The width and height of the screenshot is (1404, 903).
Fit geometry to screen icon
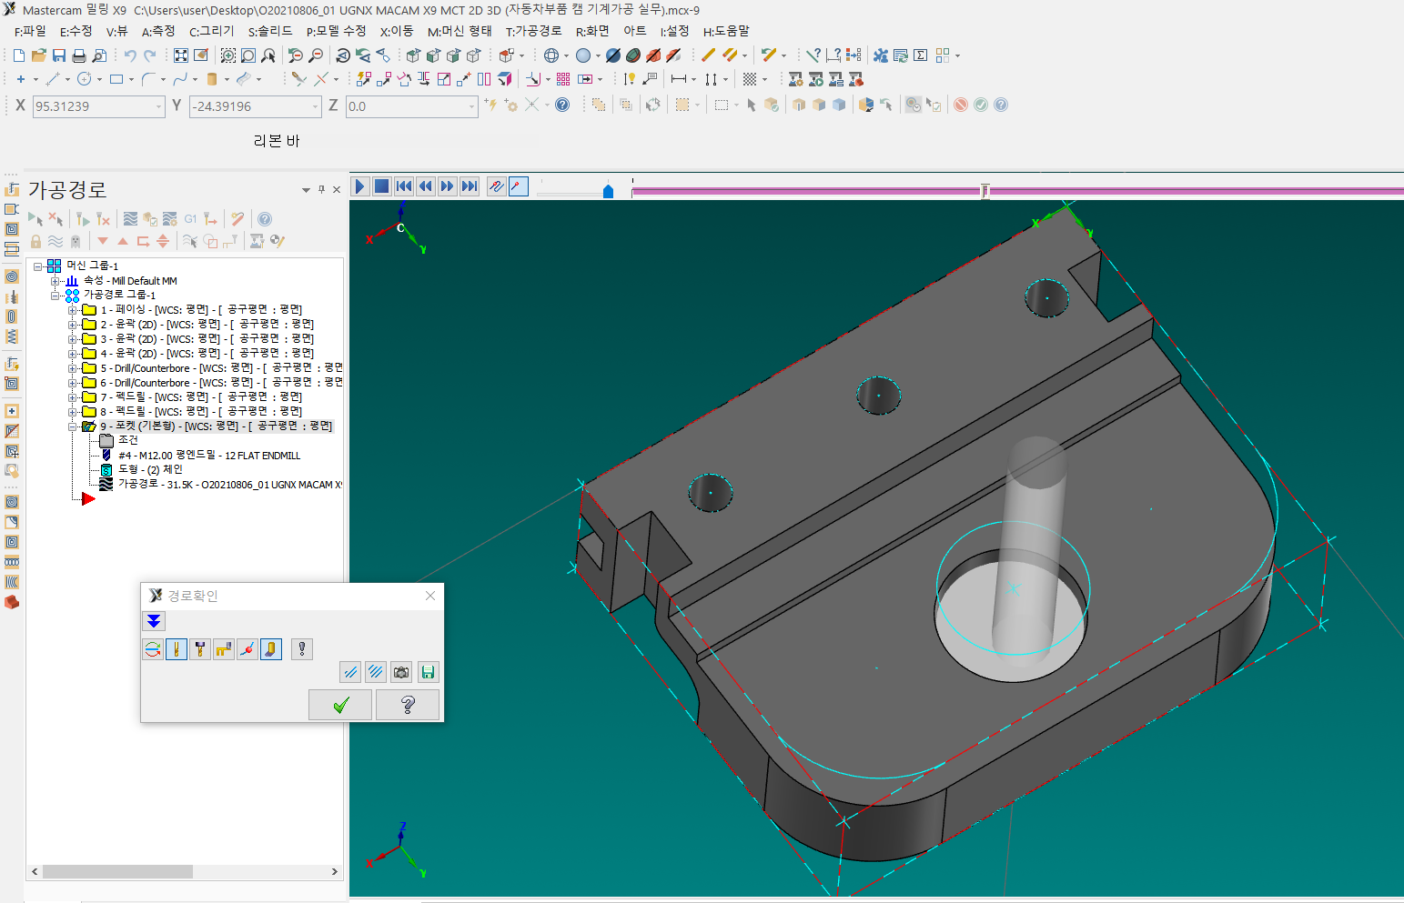(x=181, y=55)
